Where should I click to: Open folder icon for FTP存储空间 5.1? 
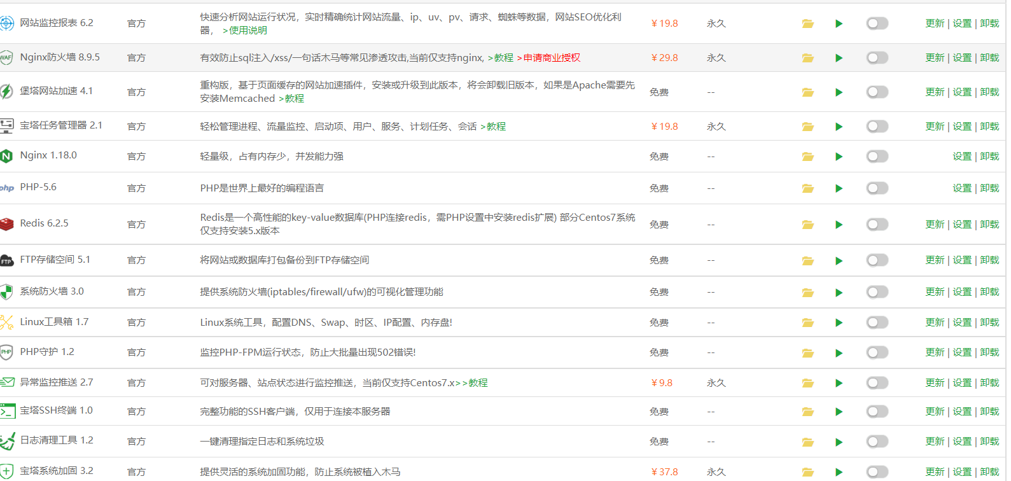(808, 261)
